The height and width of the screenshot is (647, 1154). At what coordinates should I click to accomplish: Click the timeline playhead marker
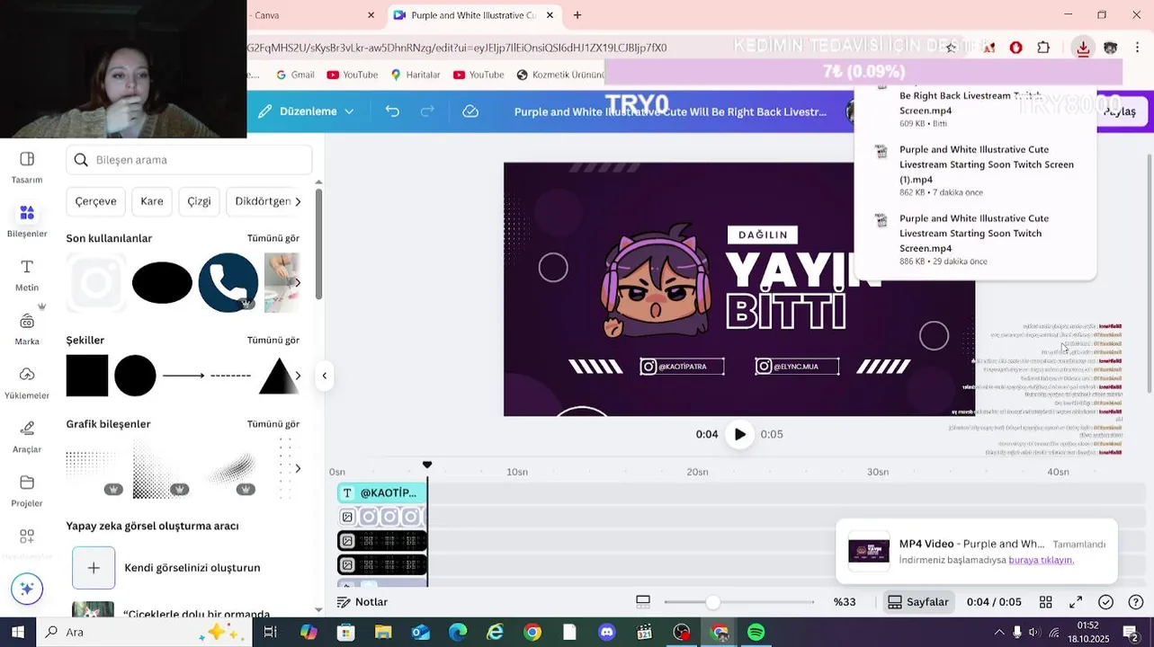click(x=427, y=465)
